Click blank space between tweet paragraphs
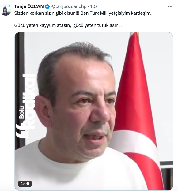This screenshot has height=191, width=178. click(x=84, y=19)
